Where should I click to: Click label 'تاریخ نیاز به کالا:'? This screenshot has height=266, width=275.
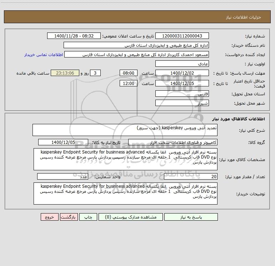point(106,142)
